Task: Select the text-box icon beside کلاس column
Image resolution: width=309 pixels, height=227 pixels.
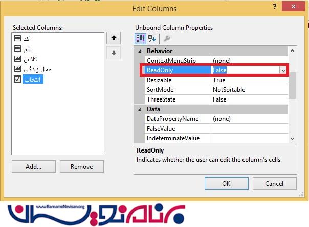Action: click(x=17, y=59)
